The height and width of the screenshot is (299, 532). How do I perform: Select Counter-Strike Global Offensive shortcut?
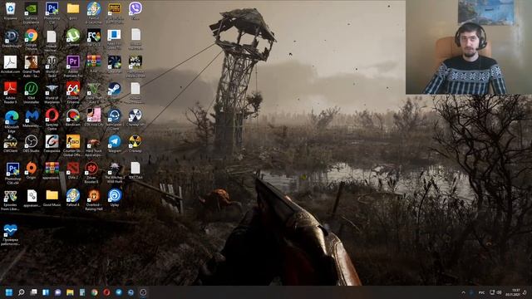pos(73,145)
